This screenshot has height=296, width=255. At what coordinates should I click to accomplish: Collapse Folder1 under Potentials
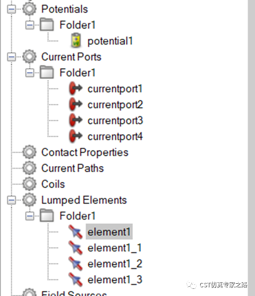pyautogui.click(x=30, y=25)
